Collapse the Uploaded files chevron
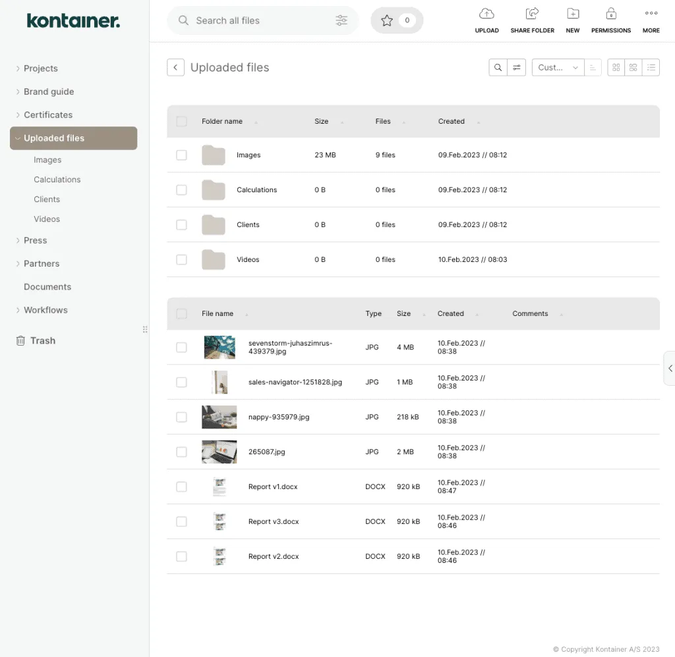This screenshot has width=675, height=657. click(x=18, y=138)
